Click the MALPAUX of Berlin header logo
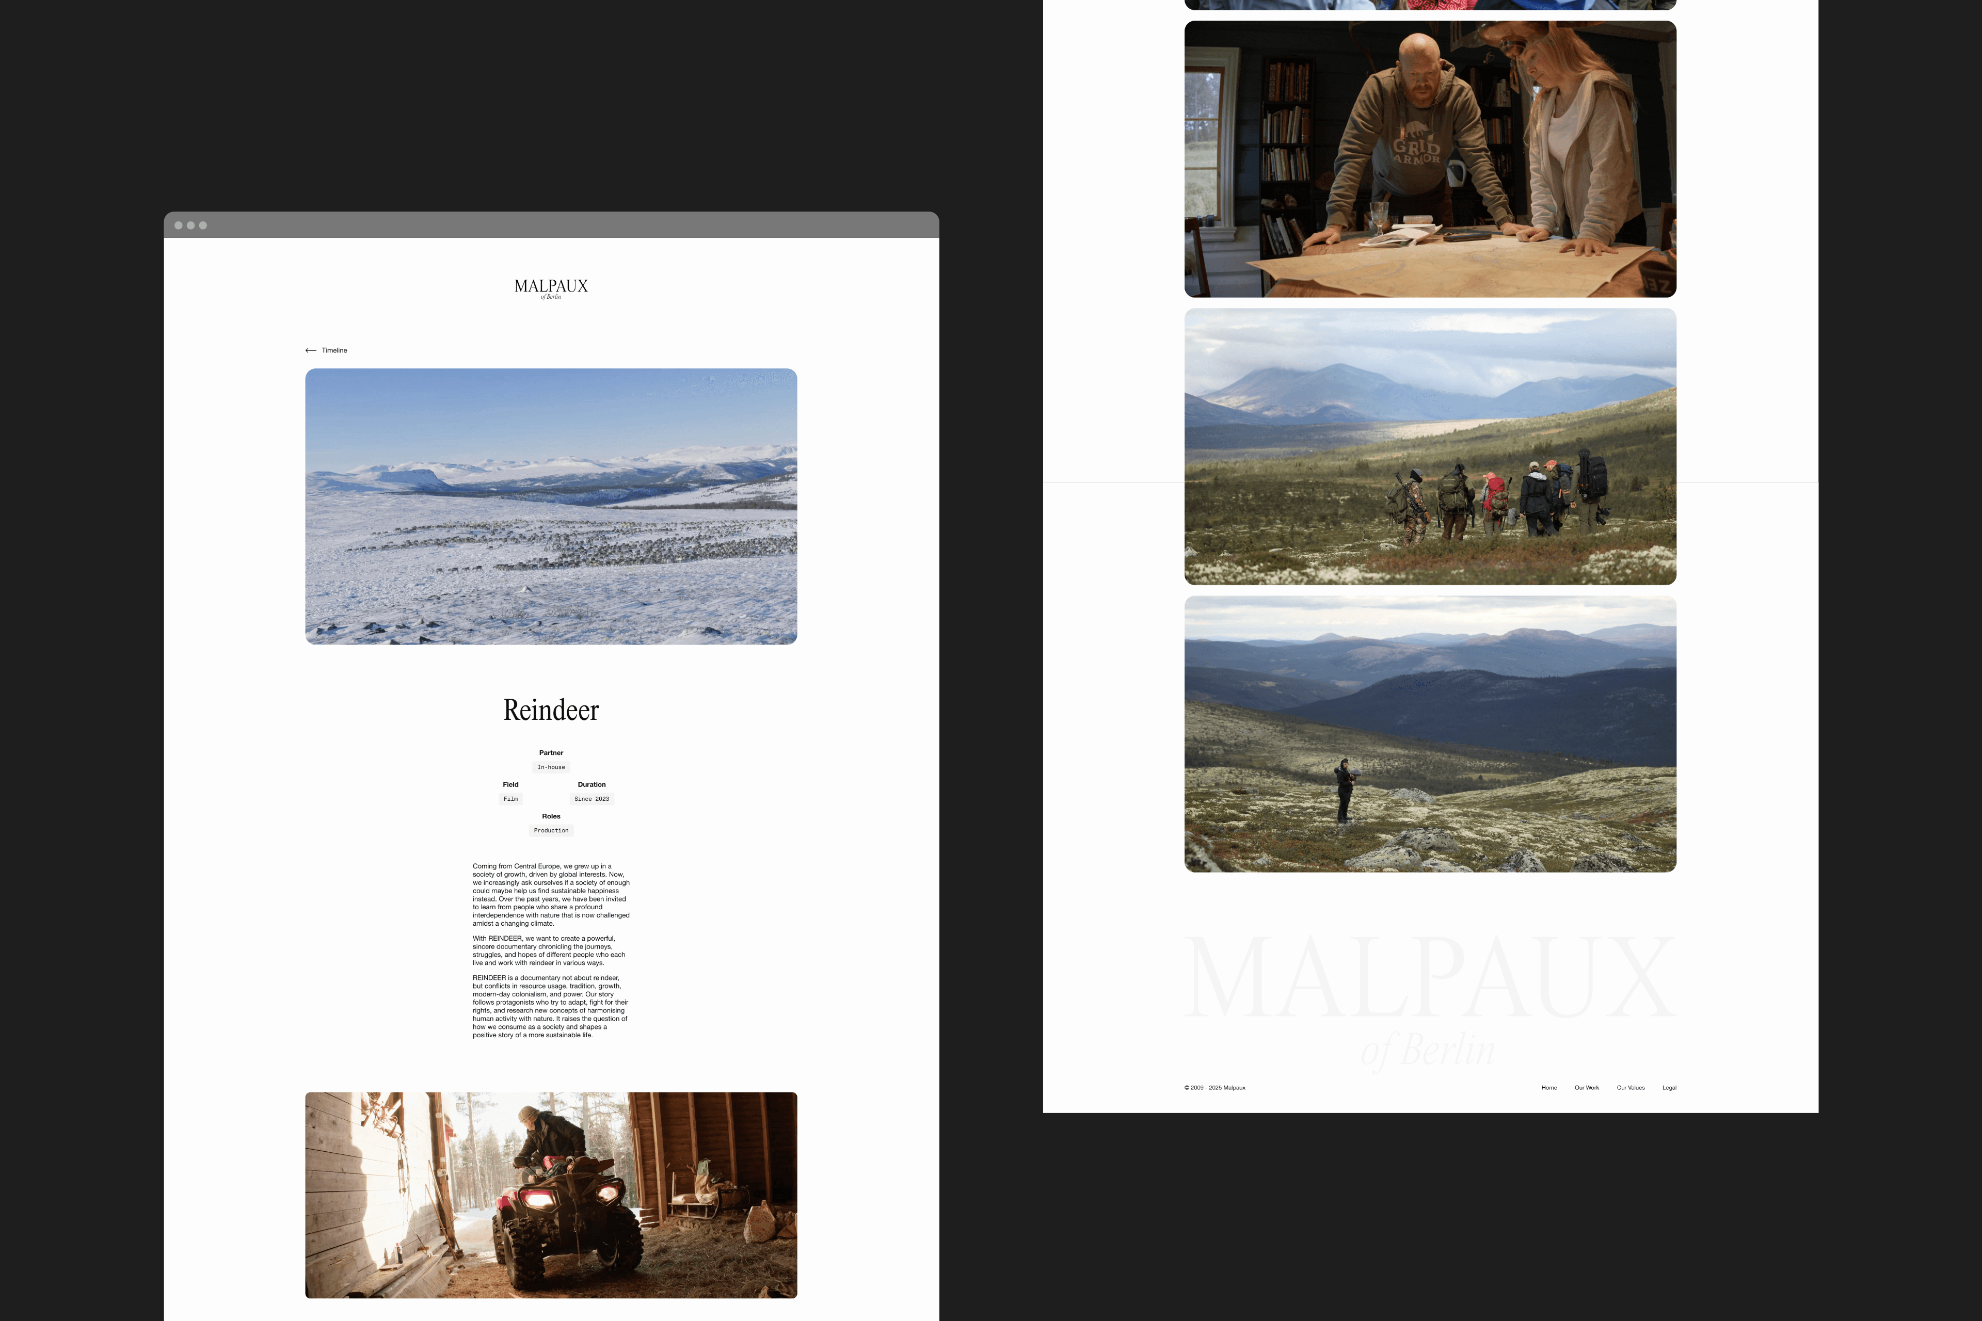The height and width of the screenshot is (1321, 1982). 551,288
